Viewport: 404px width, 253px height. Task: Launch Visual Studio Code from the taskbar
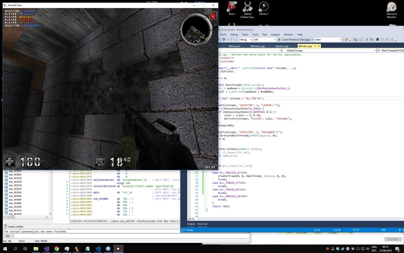click(x=98, y=249)
